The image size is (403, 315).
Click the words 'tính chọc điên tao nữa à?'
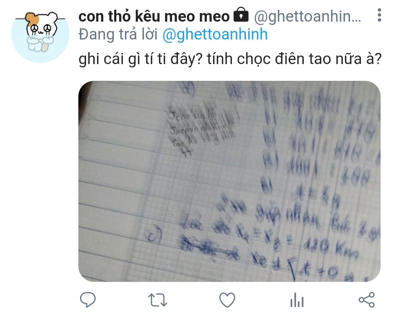294,59
